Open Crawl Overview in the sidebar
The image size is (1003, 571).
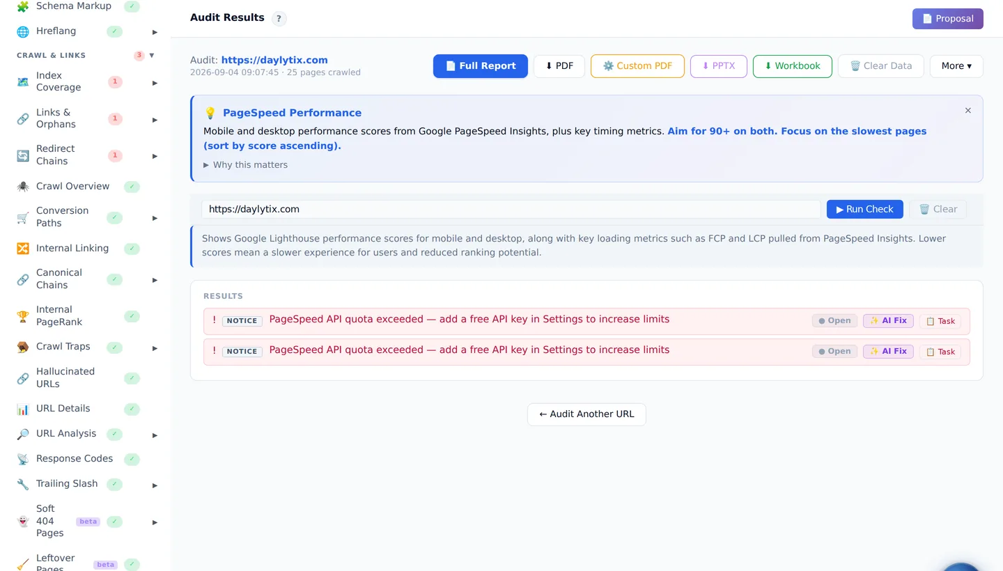coord(72,187)
